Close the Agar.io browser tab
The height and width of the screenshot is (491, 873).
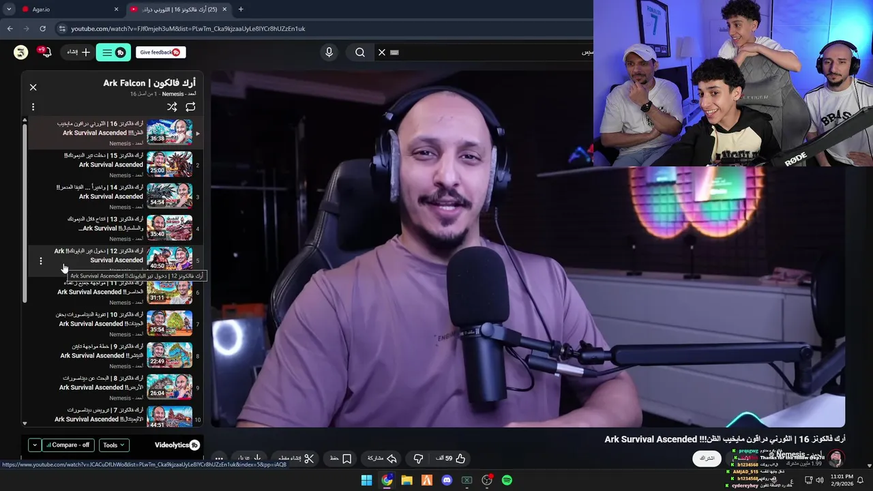click(x=116, y=9)
